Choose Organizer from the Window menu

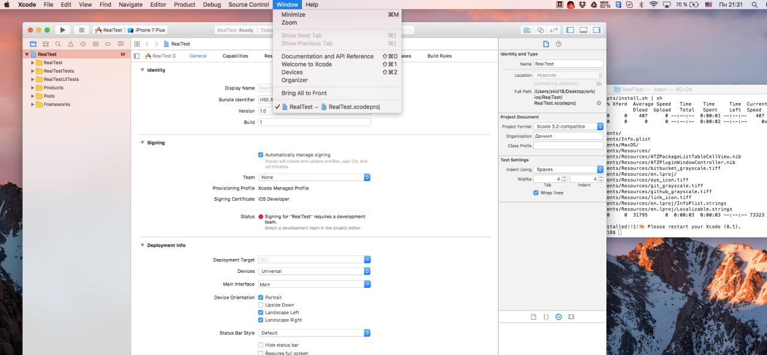pos(337,80)
